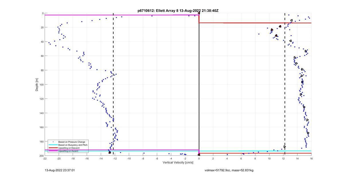Click the timestamp '13-Aug-2022 23:37:01' footer text
The image size is (344, 175).
point(60,170)
